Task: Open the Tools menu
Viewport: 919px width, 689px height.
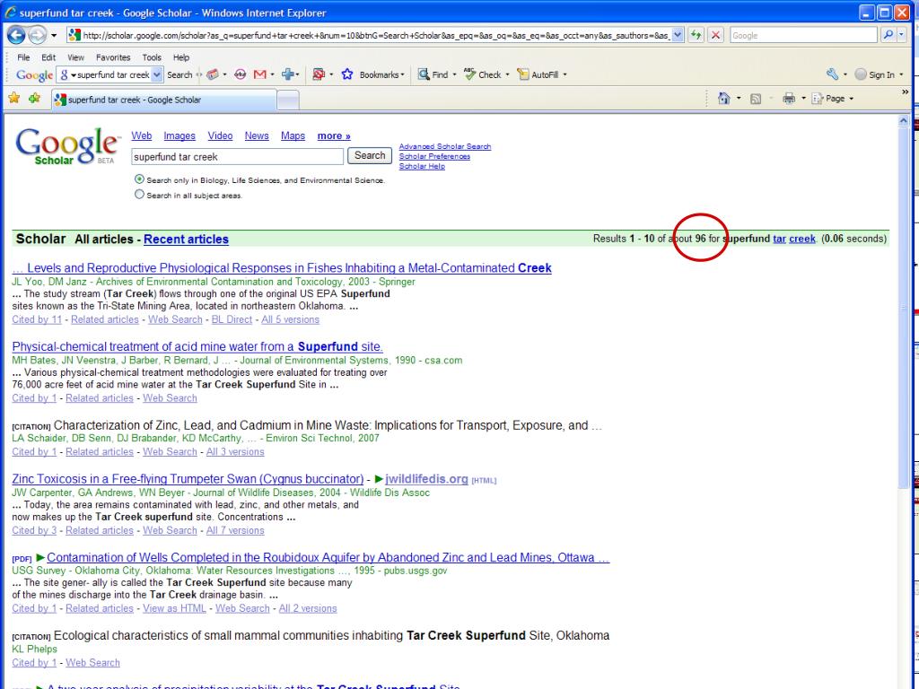Action: (152, 57)
